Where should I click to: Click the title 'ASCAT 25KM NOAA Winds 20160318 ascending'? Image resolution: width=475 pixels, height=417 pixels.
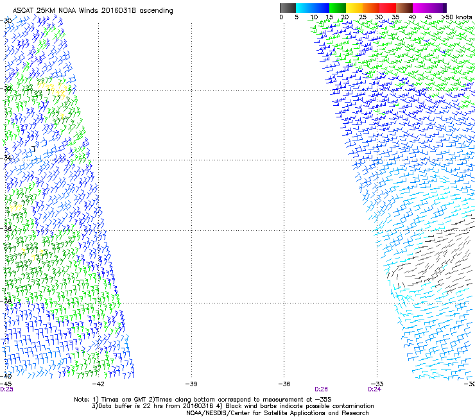click(x=92, y=11)
